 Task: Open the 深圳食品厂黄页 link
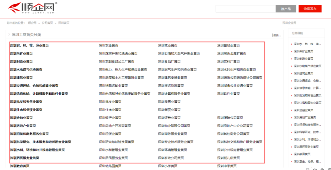click(169, 62)
